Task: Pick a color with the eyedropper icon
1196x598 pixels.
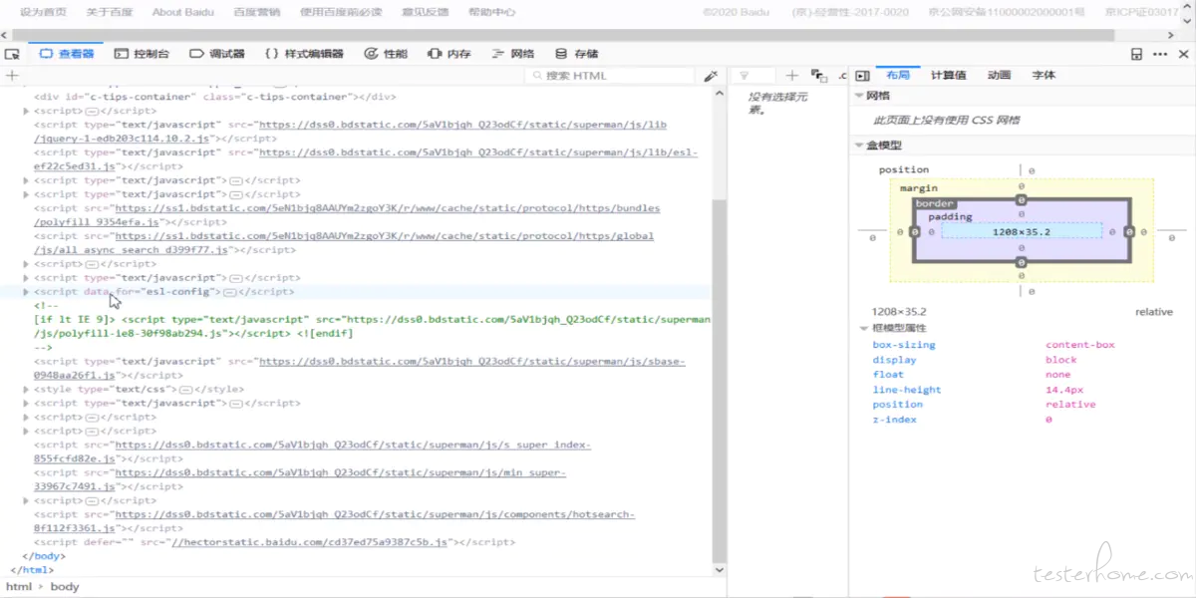Action: pyautogui.click(x=711, y=76)
